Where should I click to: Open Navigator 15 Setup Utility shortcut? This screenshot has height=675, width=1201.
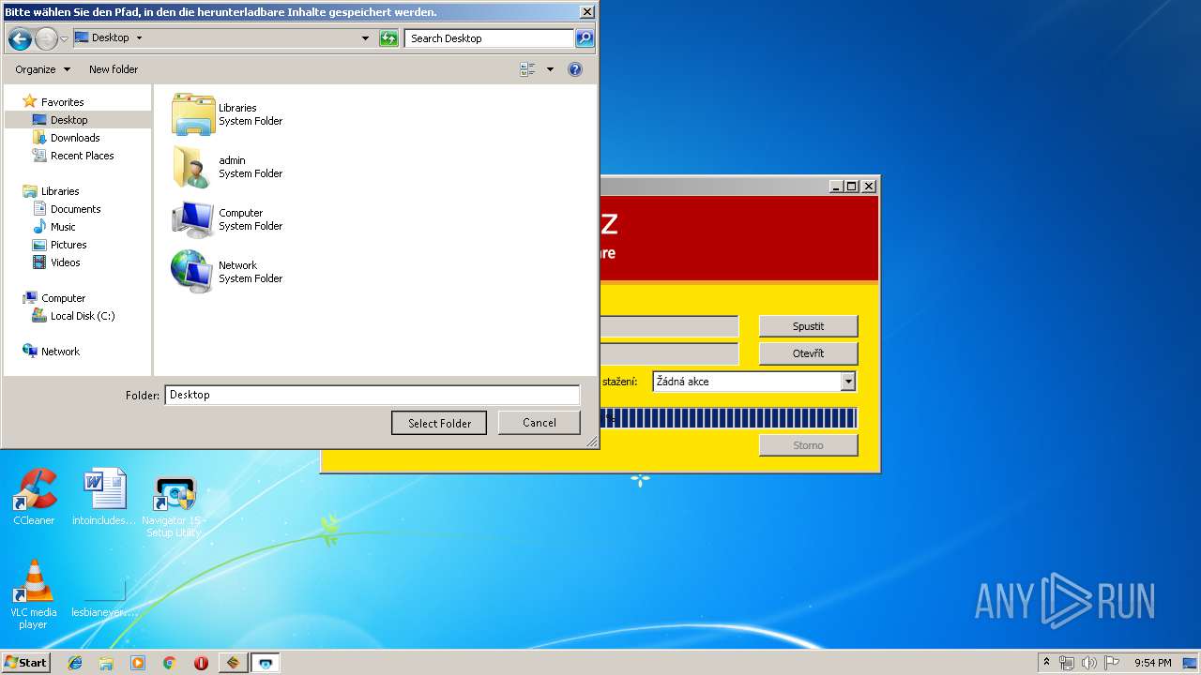174,507
